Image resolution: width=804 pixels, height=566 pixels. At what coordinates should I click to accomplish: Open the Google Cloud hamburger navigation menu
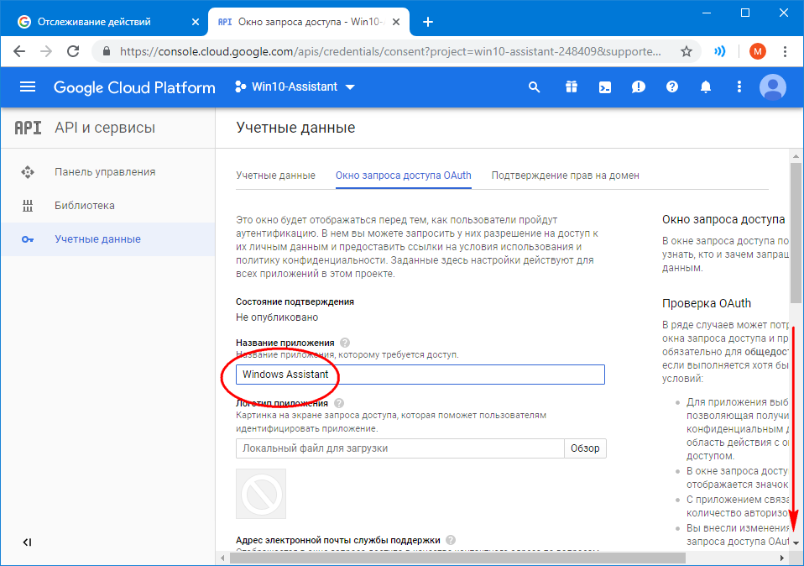(x=28, y=86)
